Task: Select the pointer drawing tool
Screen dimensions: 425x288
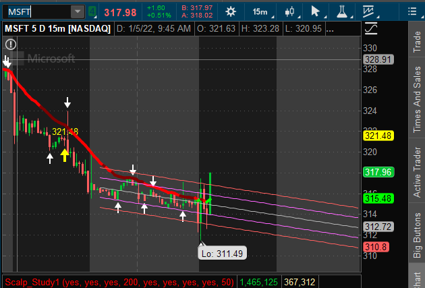Action: 315,11
